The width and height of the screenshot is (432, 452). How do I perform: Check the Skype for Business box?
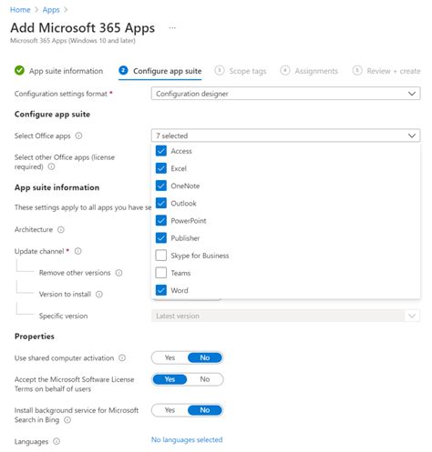click(x=161, y=256)
